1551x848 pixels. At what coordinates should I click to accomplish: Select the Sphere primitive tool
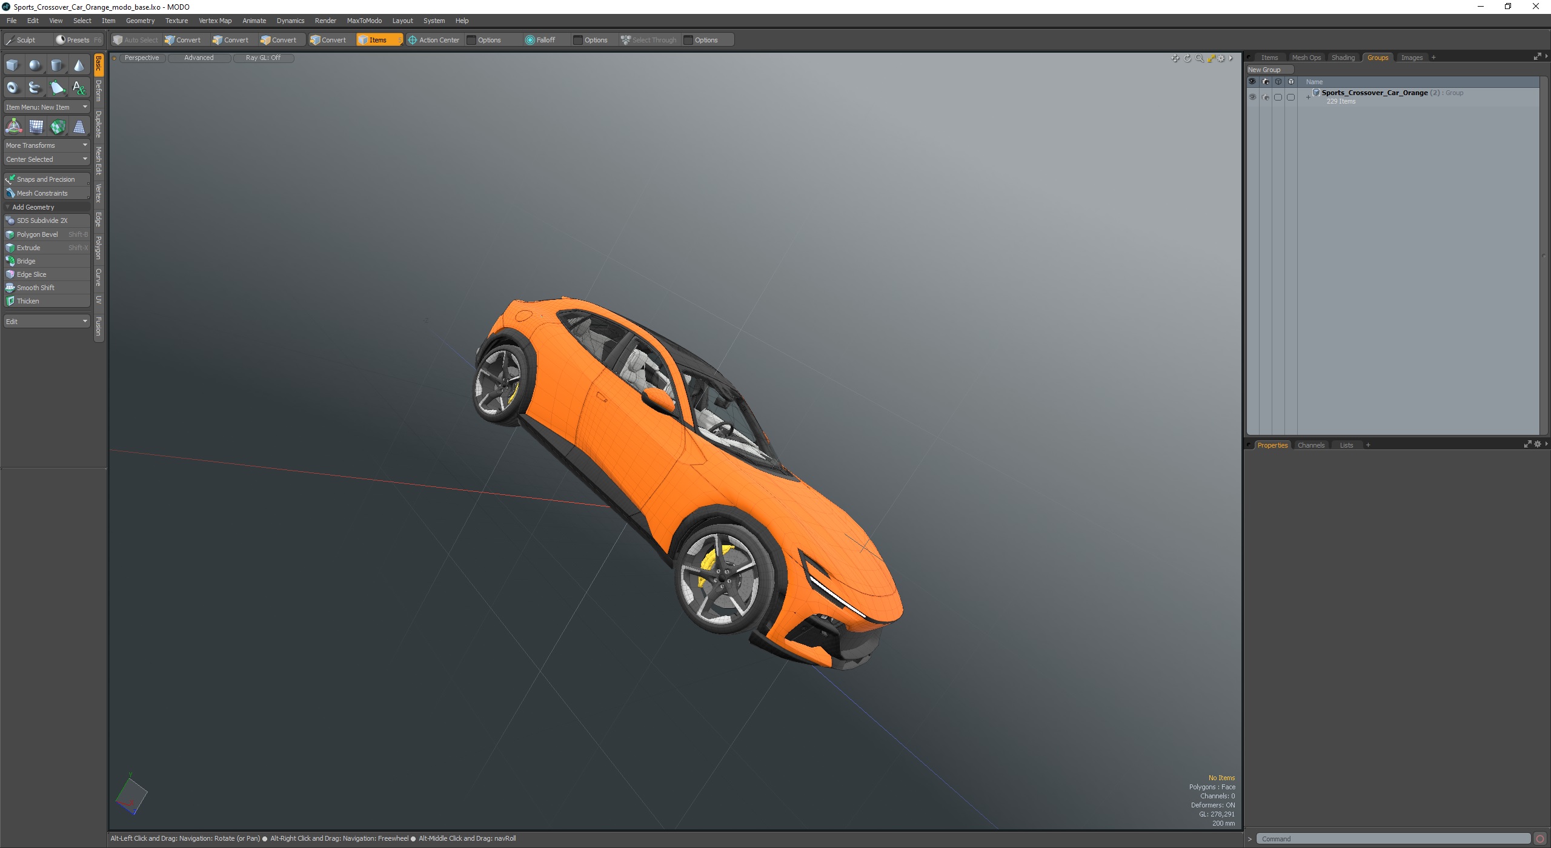(x=35, y=65)
